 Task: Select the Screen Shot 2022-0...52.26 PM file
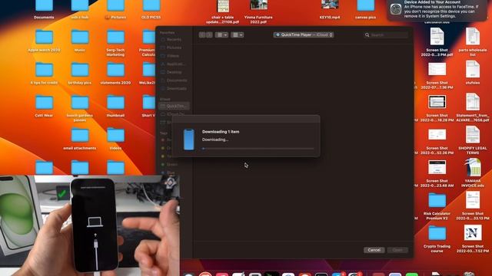coord(437,141)
